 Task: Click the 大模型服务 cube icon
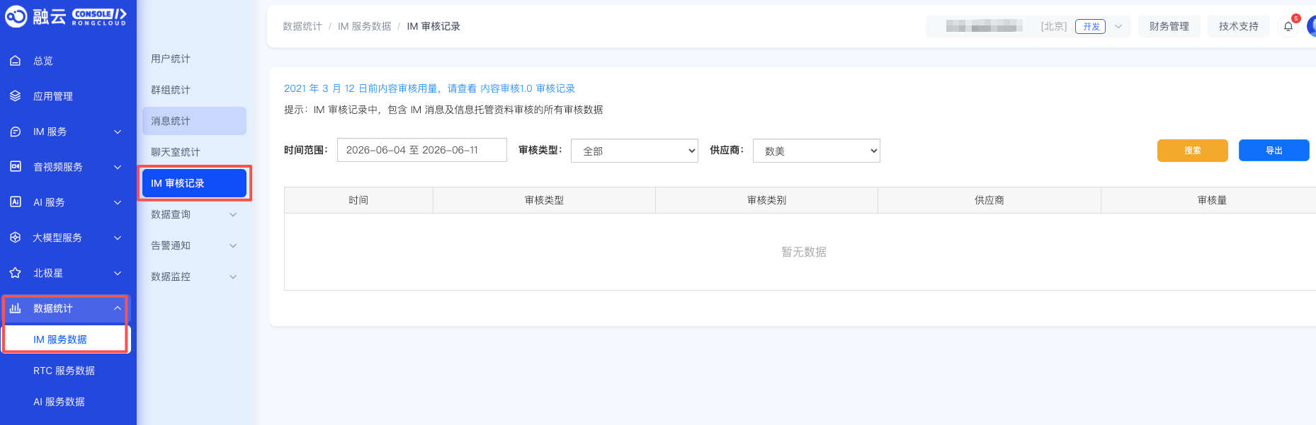coord(15,238)
